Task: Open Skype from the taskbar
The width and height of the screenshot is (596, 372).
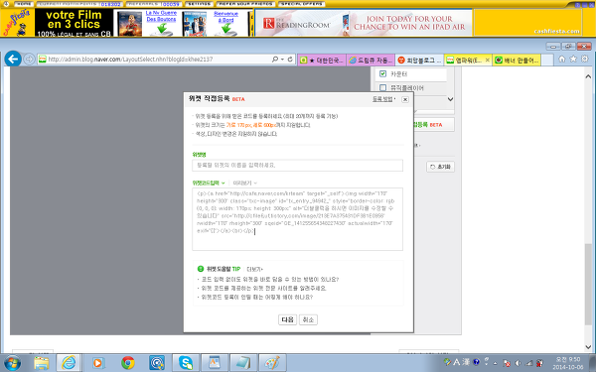Action: (x=186, y=363)
